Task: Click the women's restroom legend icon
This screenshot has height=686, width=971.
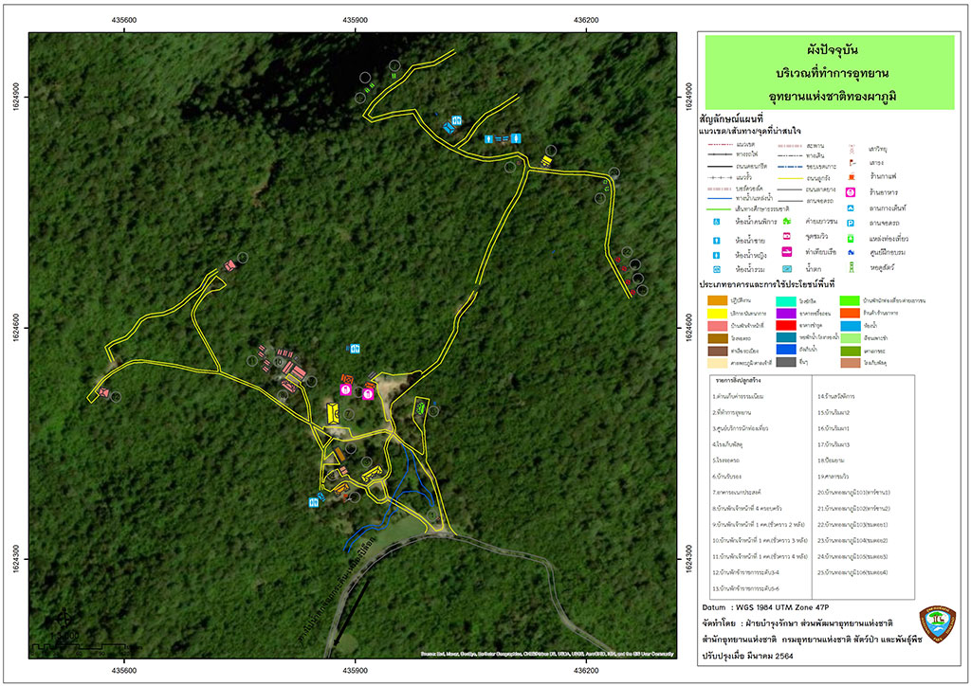Action: pyautogui.click(x=717, y=255)
